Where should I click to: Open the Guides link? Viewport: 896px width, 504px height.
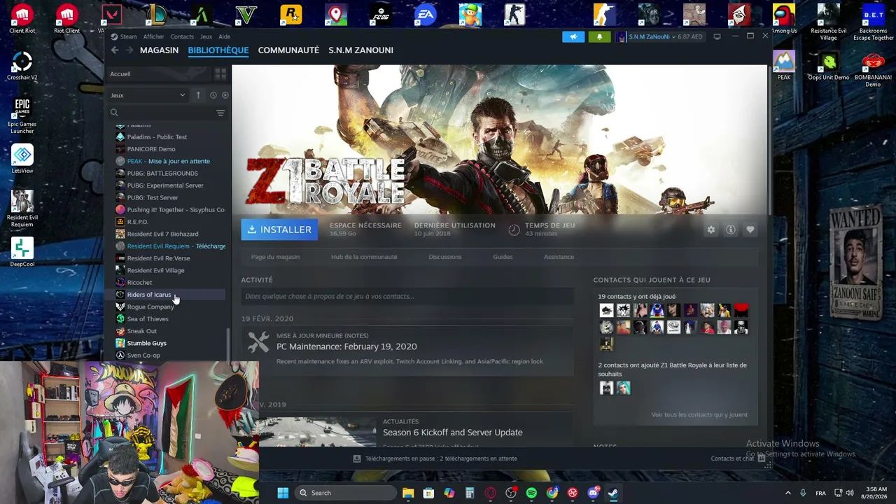point(503,257)
